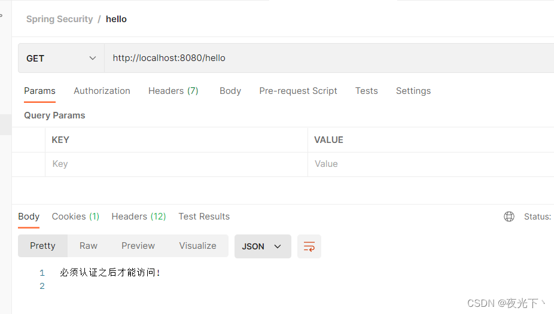Click the globe network icon near Status
554x314 pixels.
[x=509, y=217]
